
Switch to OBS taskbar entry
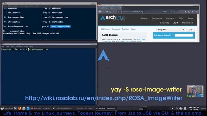click(x=84, y=108)
